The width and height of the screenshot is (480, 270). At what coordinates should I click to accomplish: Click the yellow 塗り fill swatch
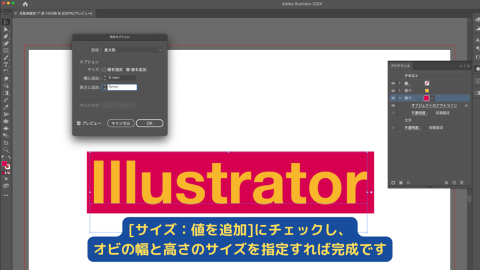click(x=427, y=91)
